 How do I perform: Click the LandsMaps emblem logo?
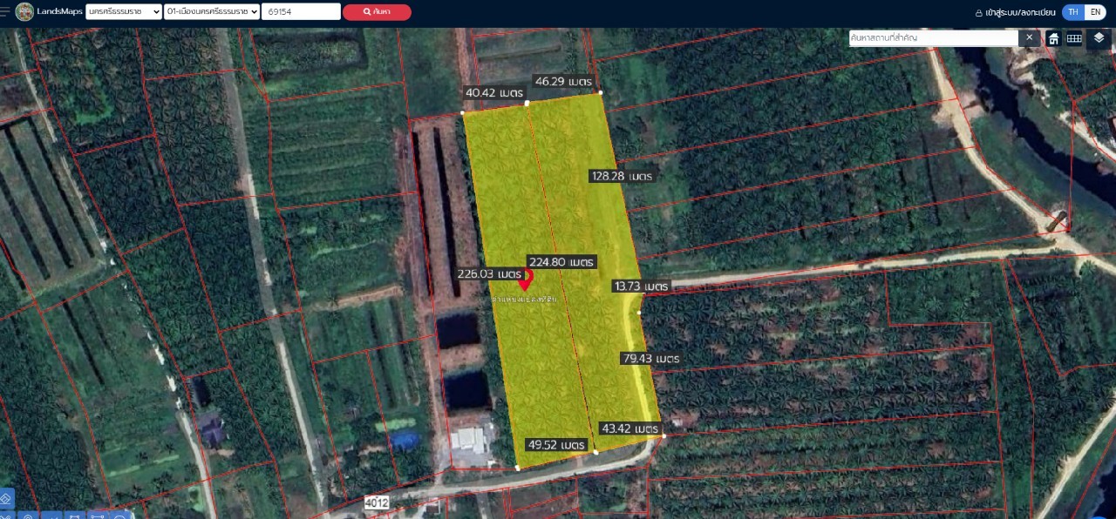[24, 12]
